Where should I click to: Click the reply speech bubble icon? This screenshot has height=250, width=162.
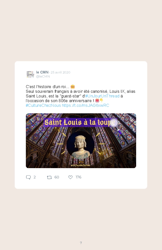coord(28,177)
